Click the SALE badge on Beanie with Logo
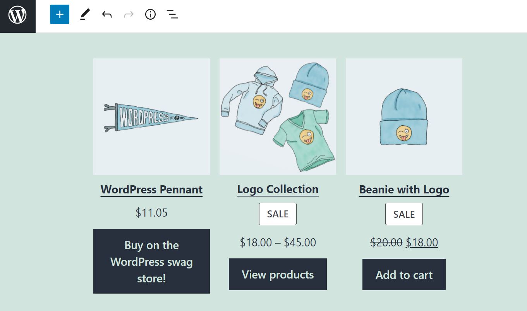The width and height of the screenshot is (527, 311). coord(404,214)
